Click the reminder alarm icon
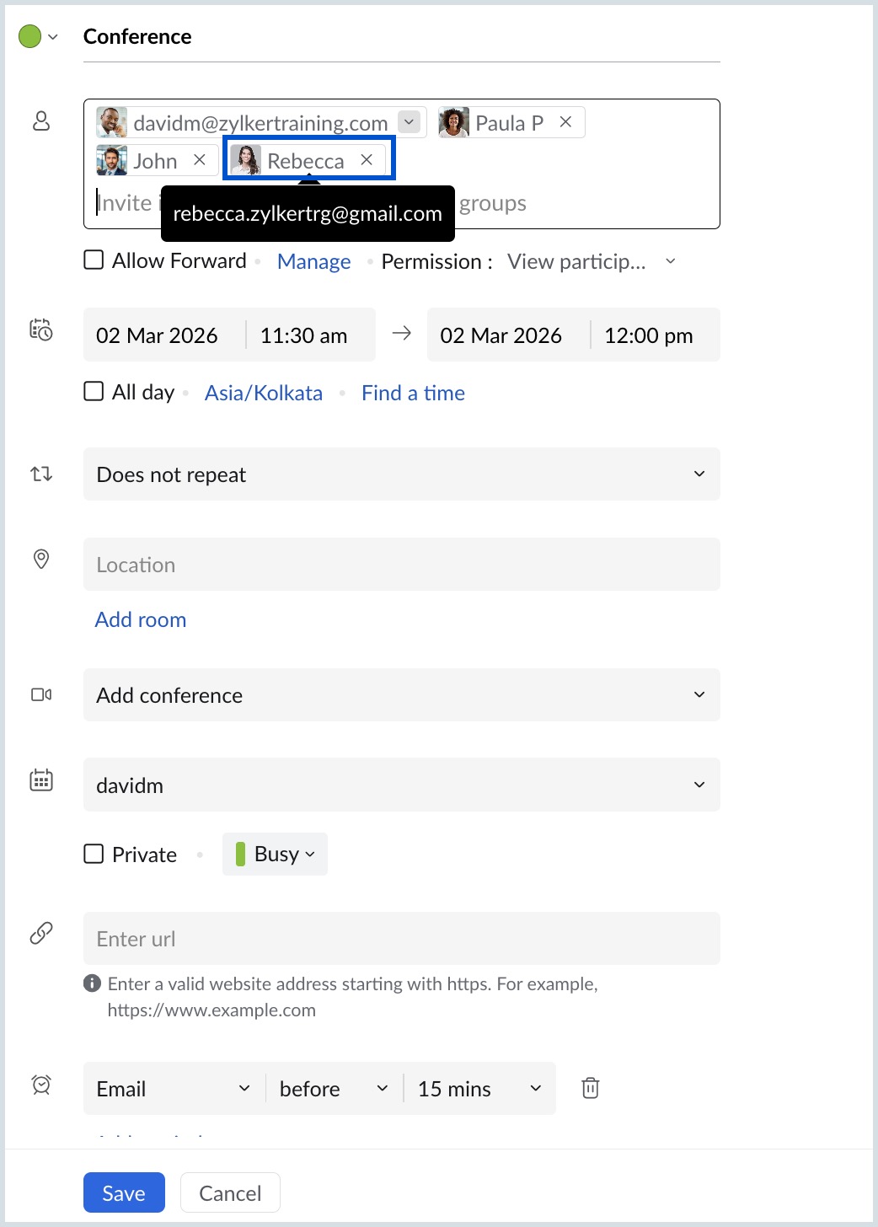The height and width of the screenshot is (1227, 878). (40, 1086)
